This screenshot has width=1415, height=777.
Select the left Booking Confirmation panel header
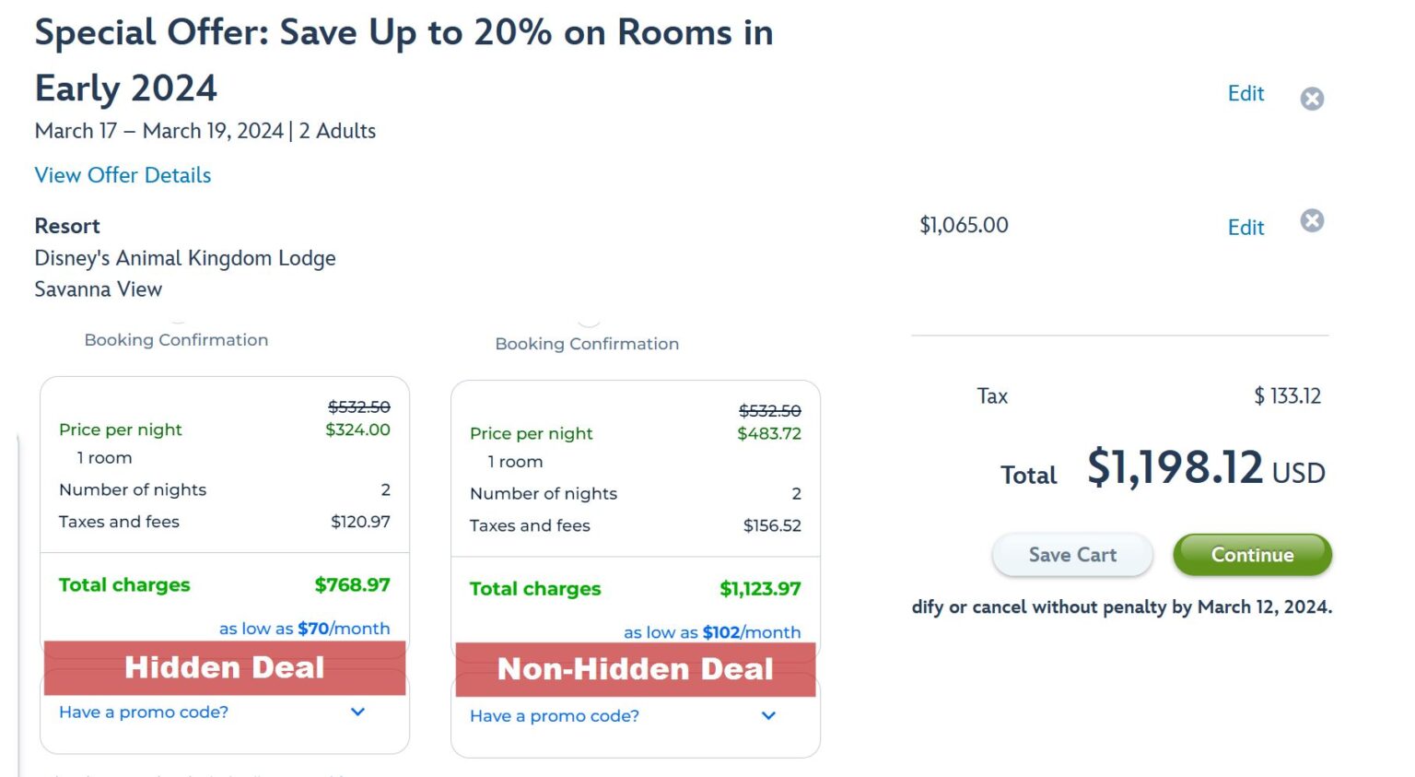tap(176, 339)
